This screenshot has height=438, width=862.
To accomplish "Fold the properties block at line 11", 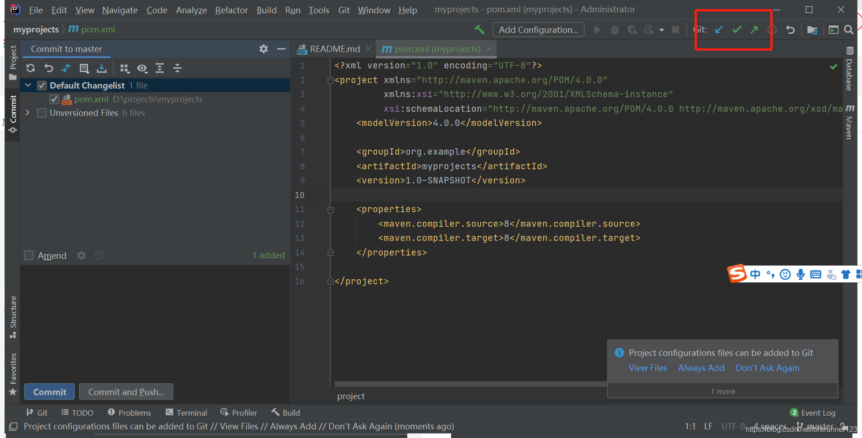I will coord(331,209).
